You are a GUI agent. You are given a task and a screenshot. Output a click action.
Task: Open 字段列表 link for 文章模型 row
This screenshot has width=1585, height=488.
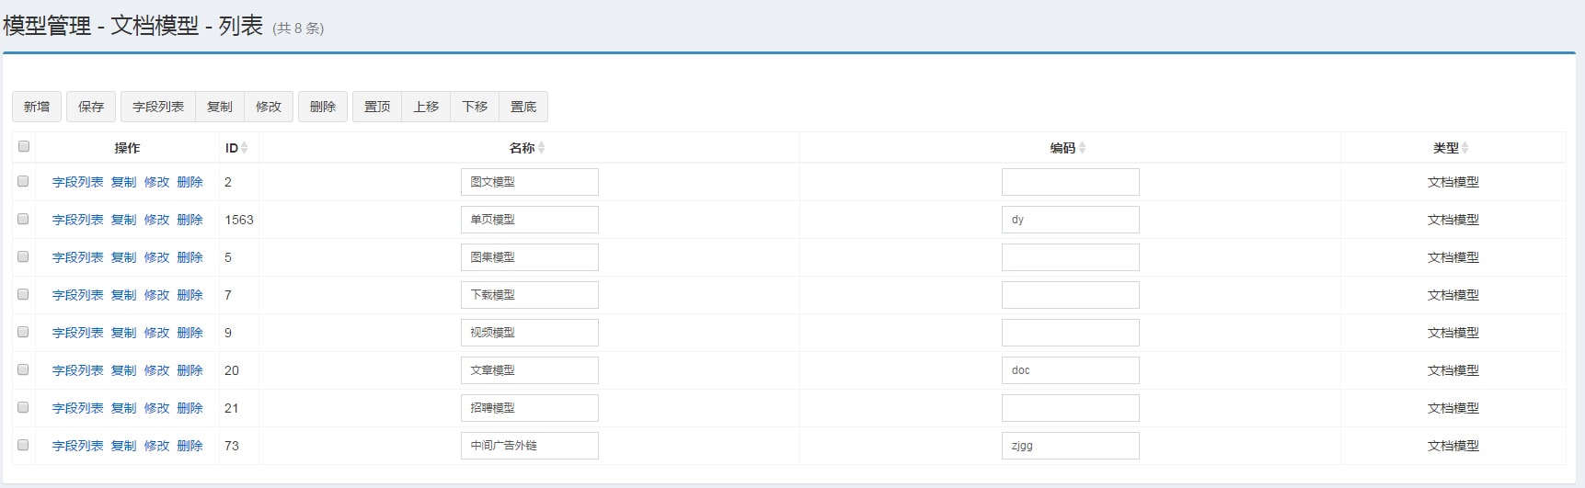point(78,370)
